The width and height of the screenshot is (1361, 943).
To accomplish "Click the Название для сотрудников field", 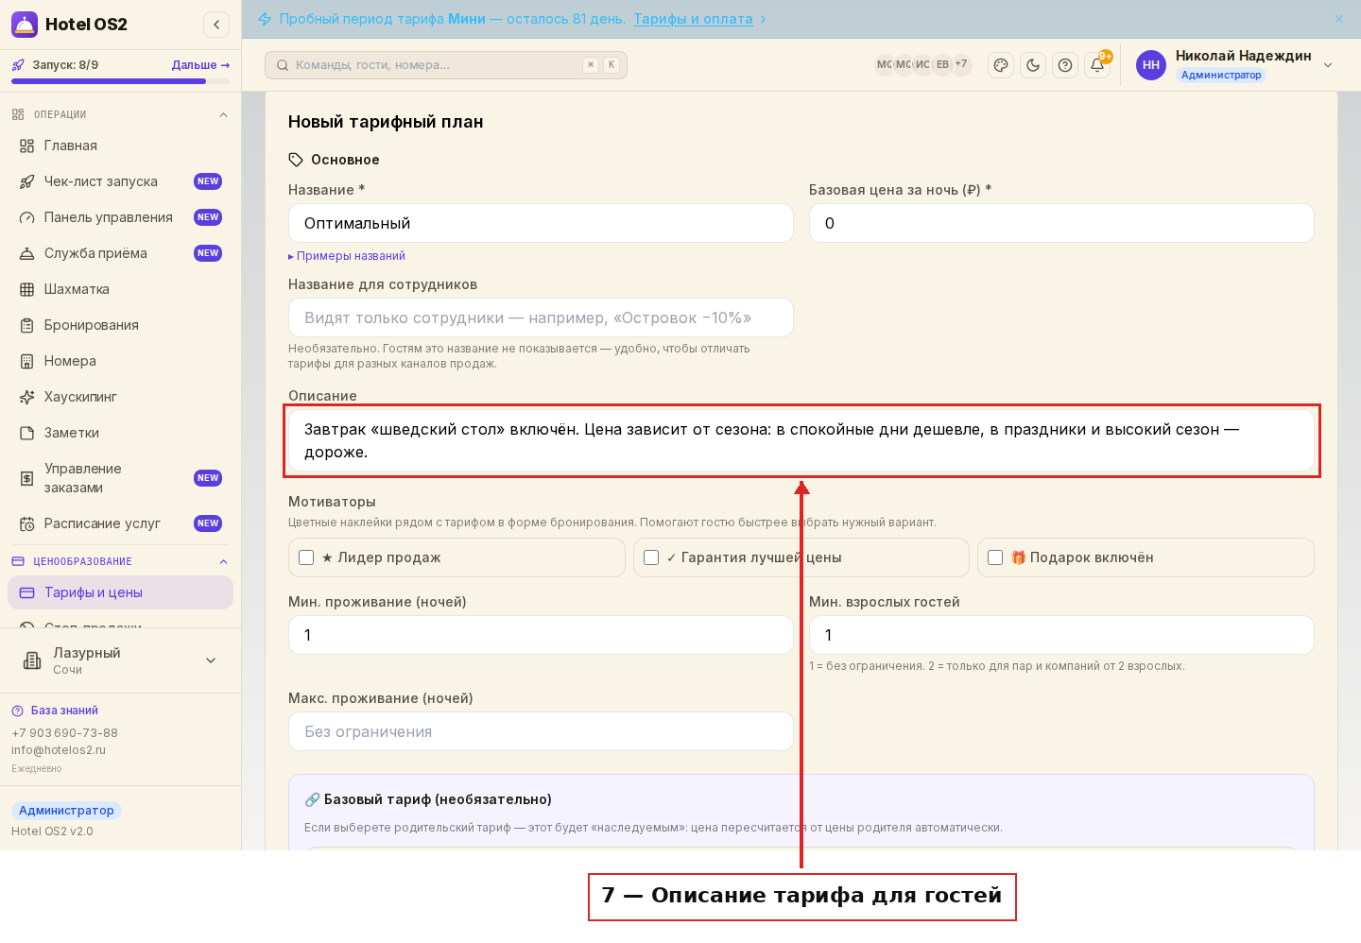I will pos(541,317).
